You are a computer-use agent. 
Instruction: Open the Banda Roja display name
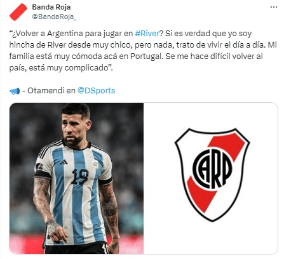[x=51, y=7]
